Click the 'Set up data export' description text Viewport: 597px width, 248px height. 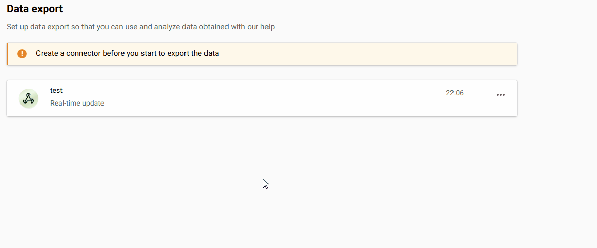[x=140, y=27]
